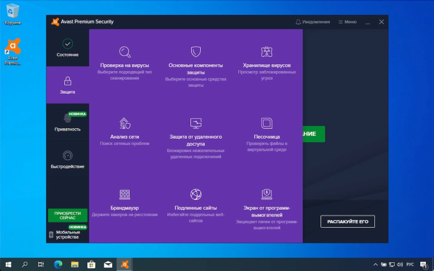Click 'Выберите подходящий тип сканирования' text
The image size is (434, 271).
(124, 75)
